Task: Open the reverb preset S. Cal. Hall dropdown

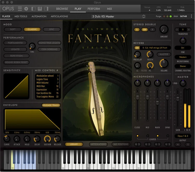Action: tap(155, 48)
